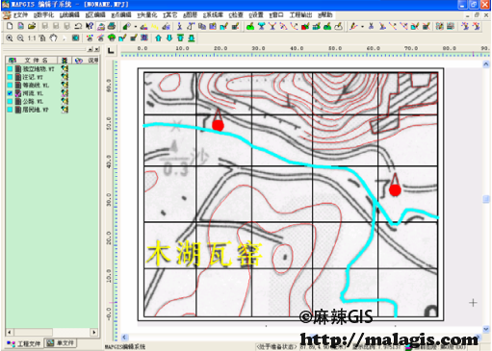Viewport: 492px width, 351px height.
Task: Click the blue up arrow toolbar icon
Action: coord(158,38)
